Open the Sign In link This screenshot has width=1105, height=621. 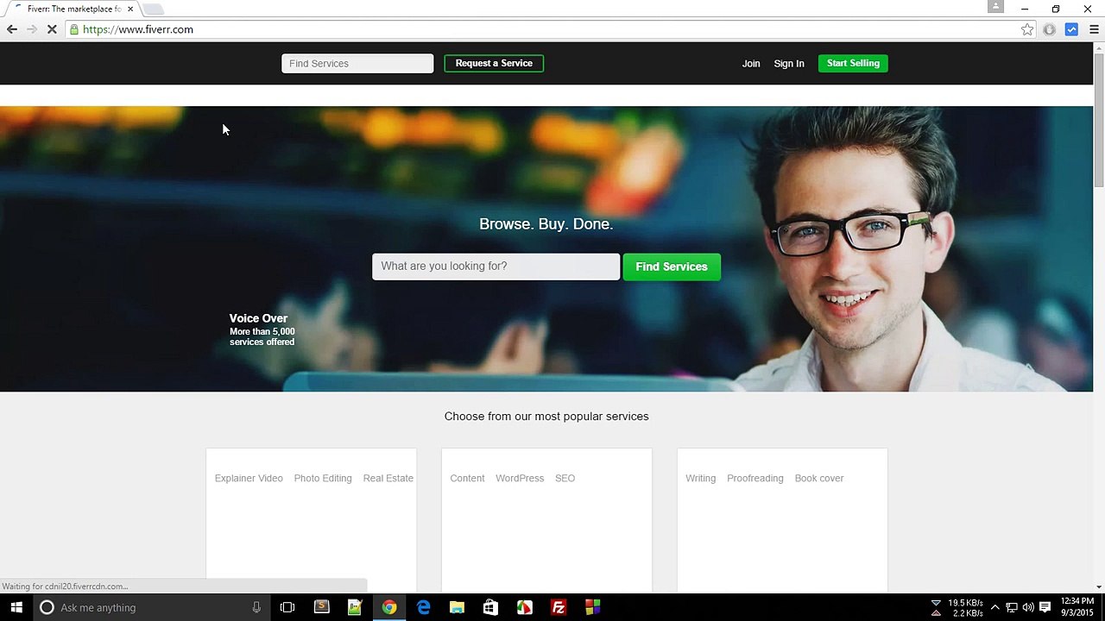(789, 63)
